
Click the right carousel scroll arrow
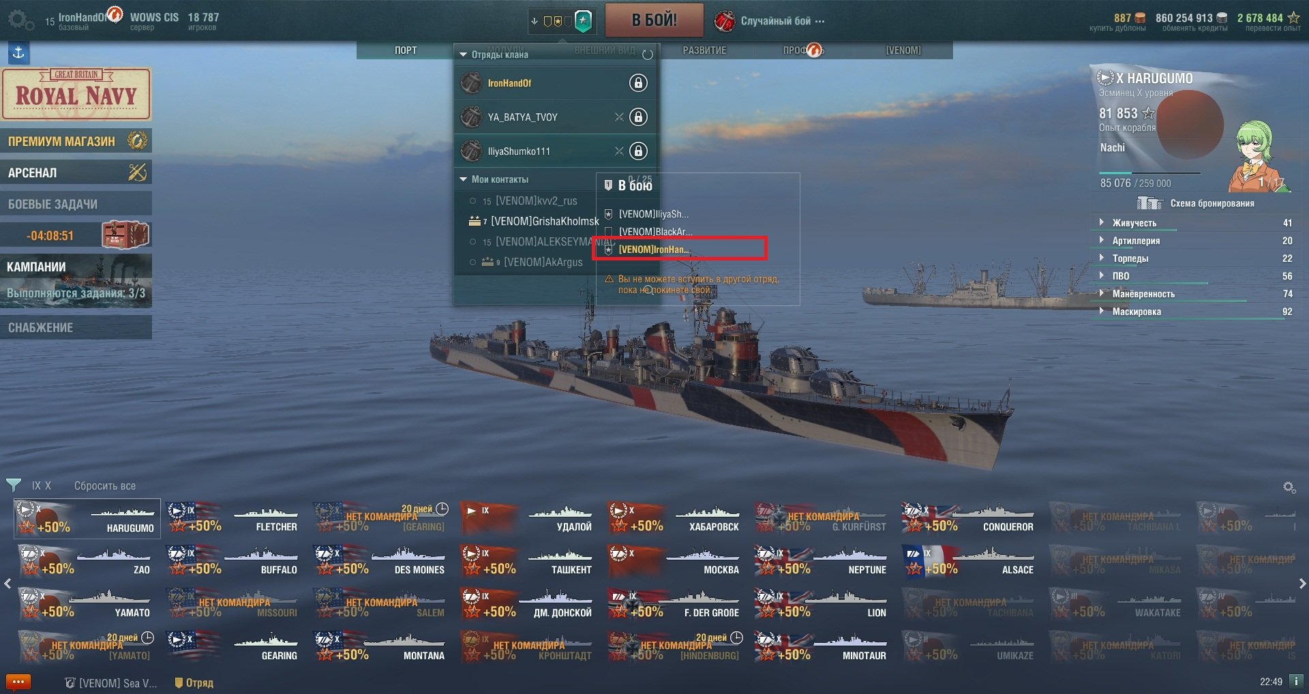(1302, 584)
